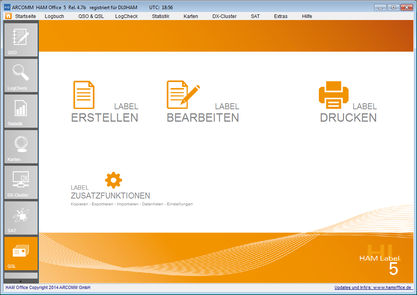Open the QSO entry sidebar icon
Image resolution: width=417 pixels, height=295 pixels.
pos(21,40)
